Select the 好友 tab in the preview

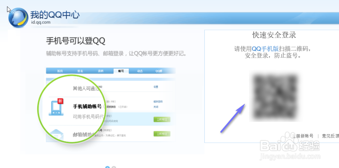click(x=80, y=71)
